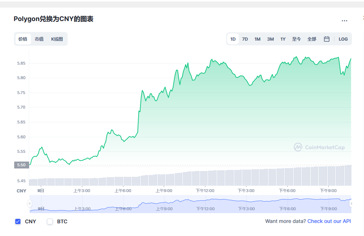Choose the 3M time range
Screen dimensions: 364x236
[x=270, y=39]
